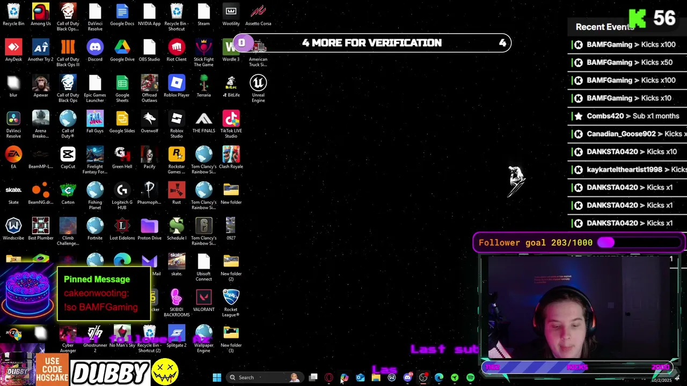Image resolution: width=687 pixels, height=386 pixels.
Task: Select the VALORANT shortcut
Action: [203, 301]
